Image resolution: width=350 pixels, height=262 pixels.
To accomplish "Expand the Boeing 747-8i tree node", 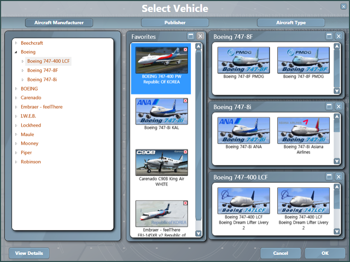I will (22, 80).
